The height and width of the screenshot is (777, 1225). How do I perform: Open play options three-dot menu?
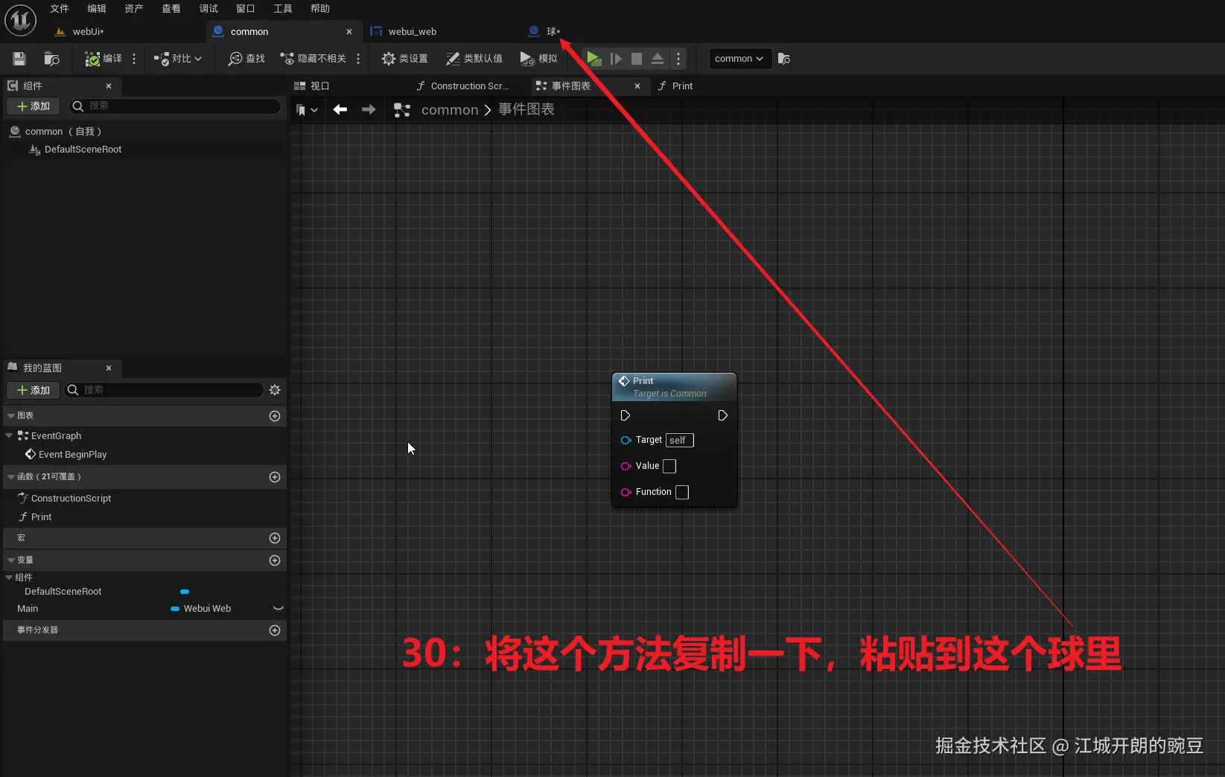coord(678,59)
